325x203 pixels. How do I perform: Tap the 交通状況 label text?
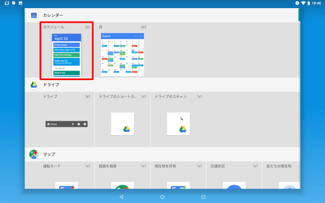(x=218, y=166)
